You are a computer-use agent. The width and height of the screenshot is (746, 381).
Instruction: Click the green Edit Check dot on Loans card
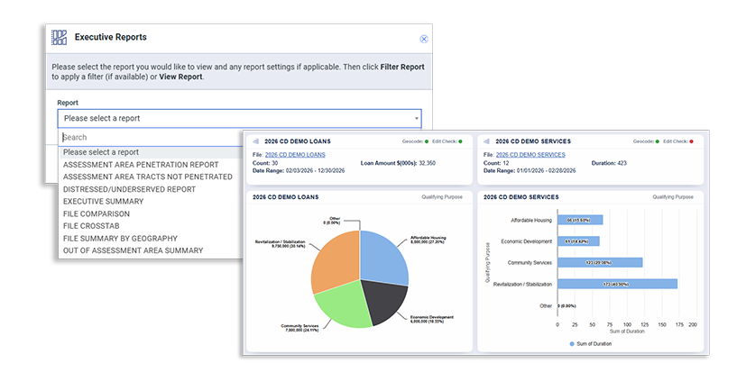(460, 141)
